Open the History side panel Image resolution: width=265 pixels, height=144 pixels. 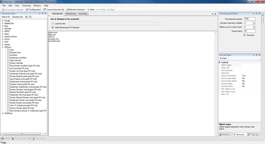pos(263,19)
